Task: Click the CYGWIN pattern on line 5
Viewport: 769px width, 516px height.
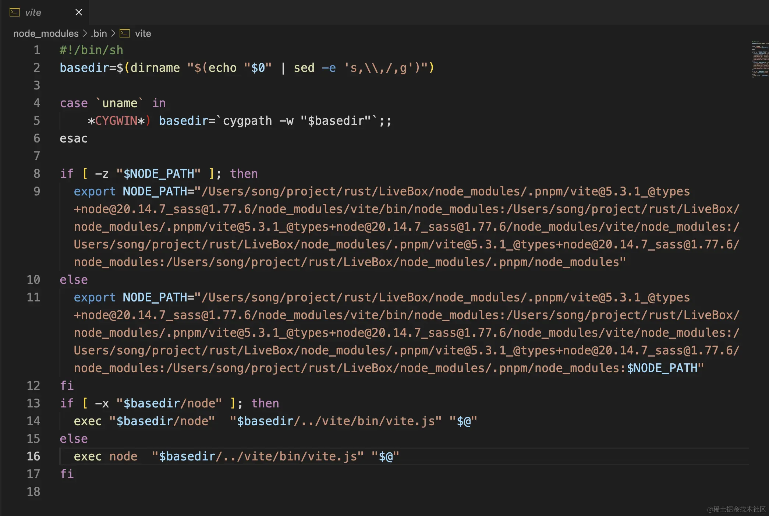Action: tap(116, 121)
